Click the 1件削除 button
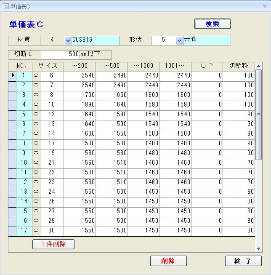This screenshot has height=275, width=271. (x=53, y=244)
